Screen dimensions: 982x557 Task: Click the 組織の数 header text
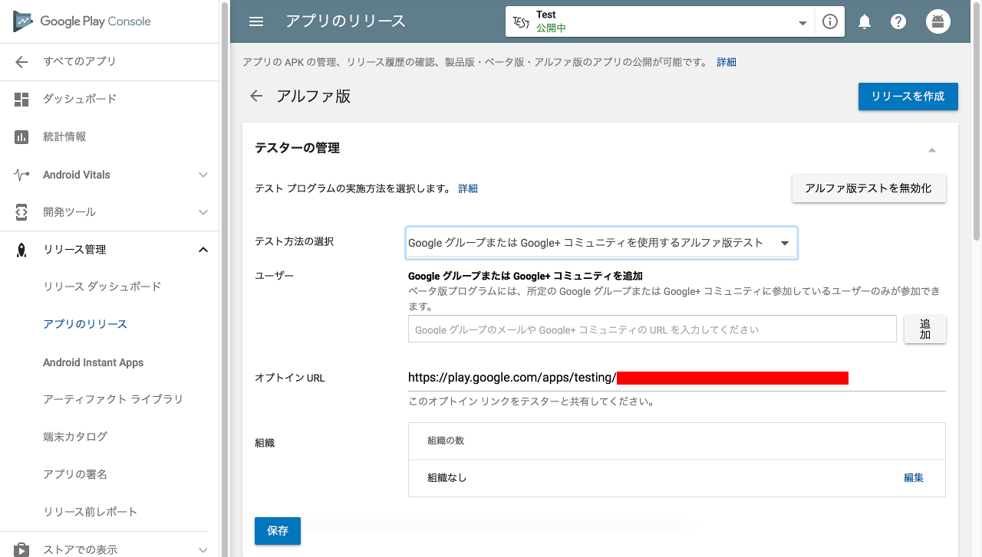pos(446,441)
